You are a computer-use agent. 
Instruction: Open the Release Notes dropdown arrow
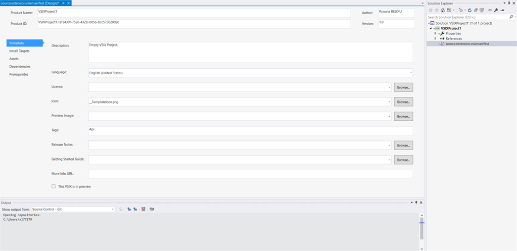pos(390,145)
